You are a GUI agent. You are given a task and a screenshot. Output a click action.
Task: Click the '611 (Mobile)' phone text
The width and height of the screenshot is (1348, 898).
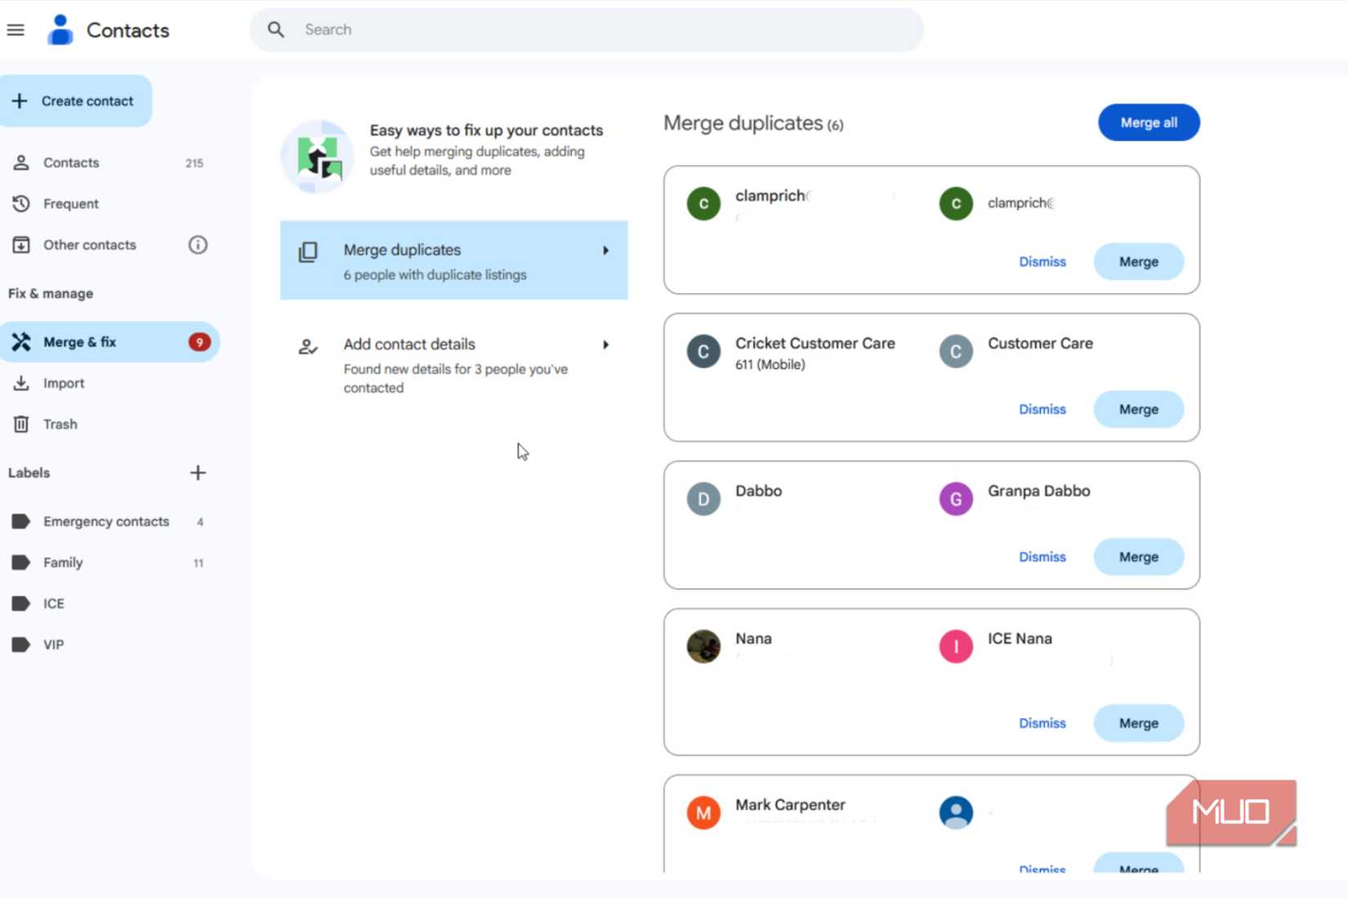point(770,364)
